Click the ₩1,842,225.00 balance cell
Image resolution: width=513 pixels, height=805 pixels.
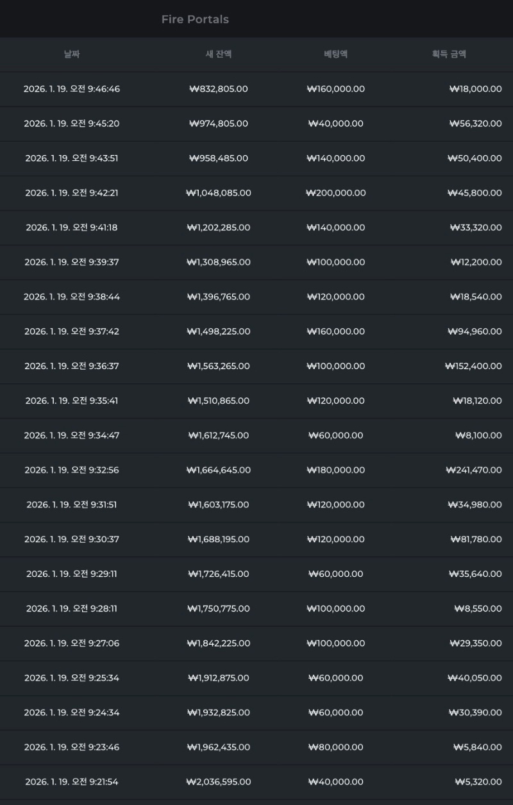pos(218,643)
